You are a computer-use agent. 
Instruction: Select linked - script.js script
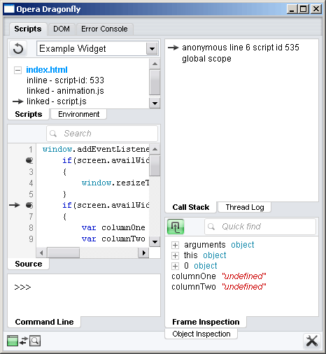pyautogui.click(x=57, y=101)
